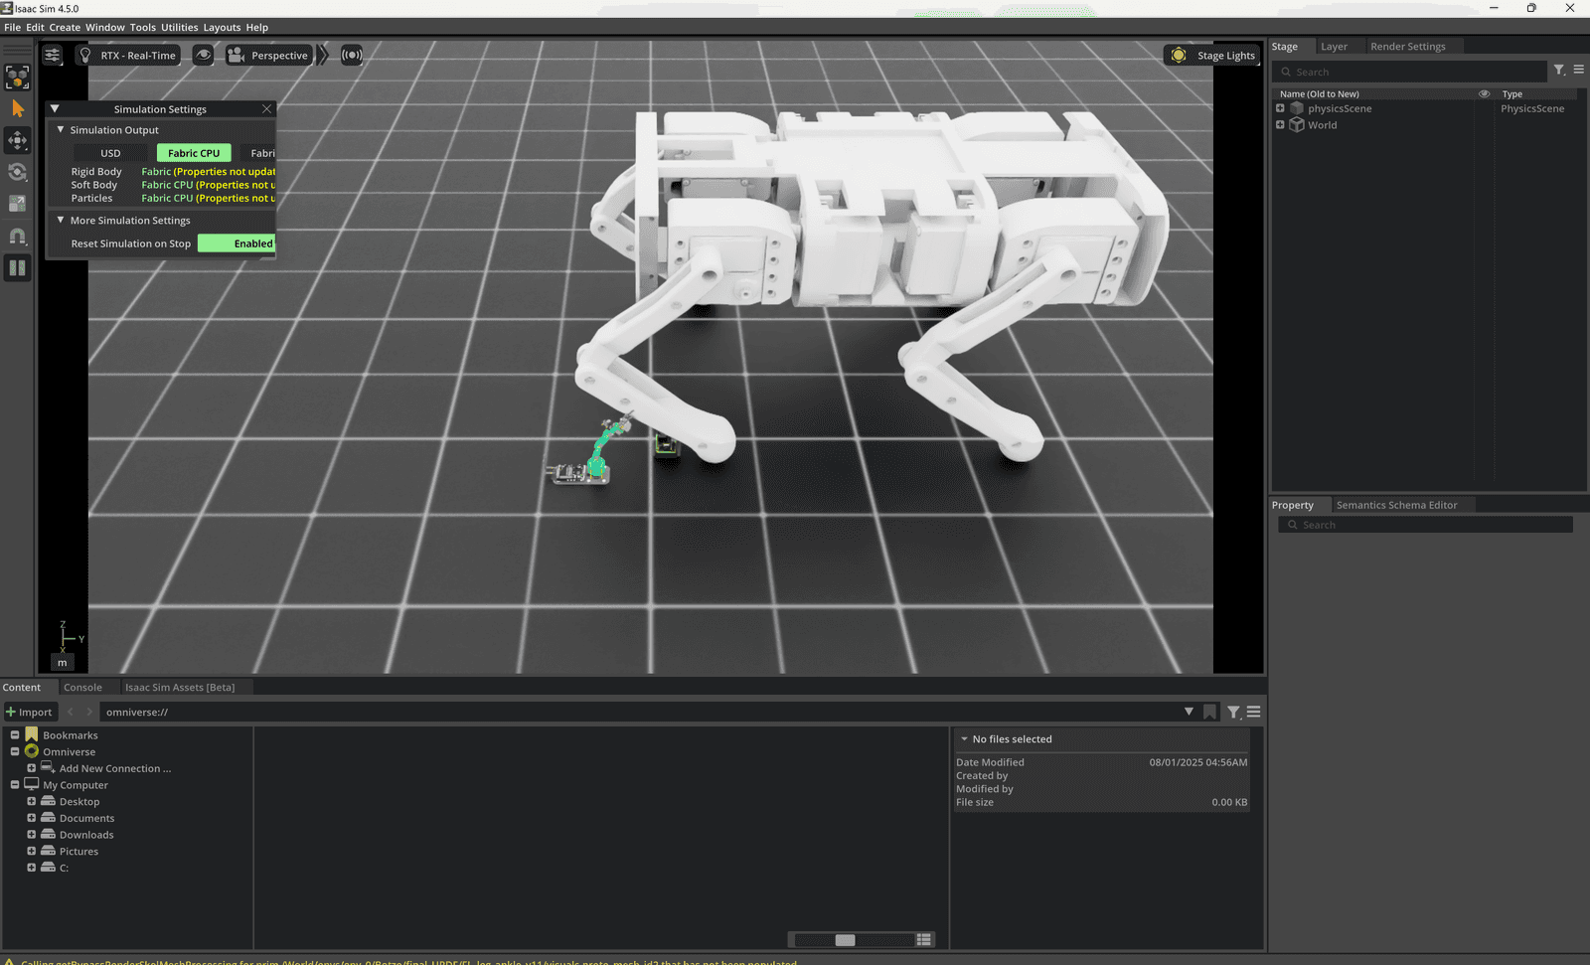This screenshot has height=965, width=1590.
Task: Open the Utilities menu
Action: [x=180, y=28]
